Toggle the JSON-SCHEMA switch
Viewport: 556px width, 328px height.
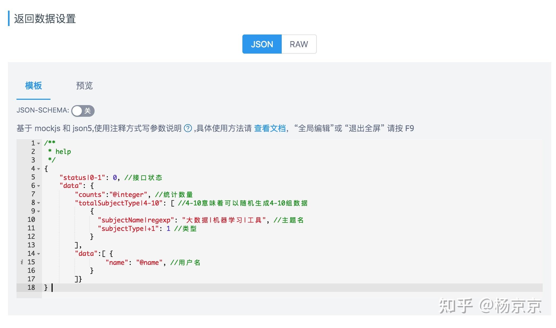(x=83, y=111)
